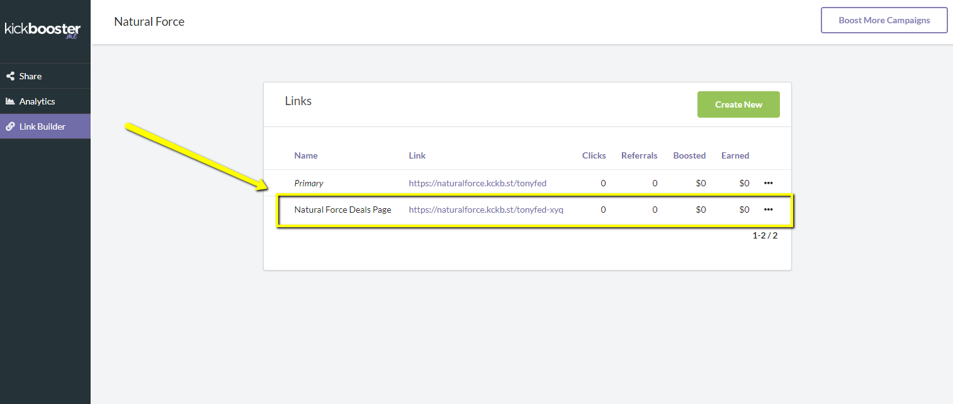Click Boost More Campaigns button
The image size is (953, 404).
[x=884, y=20]
